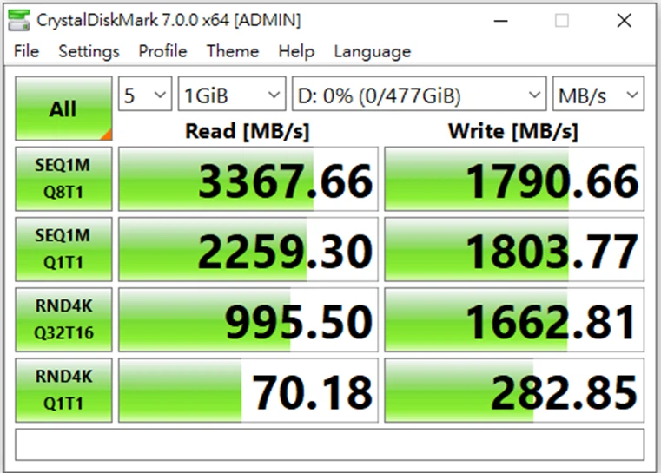The image size is (661, 473).
Task: Click the Read [MB/s] column header
Action: point(248,131)
